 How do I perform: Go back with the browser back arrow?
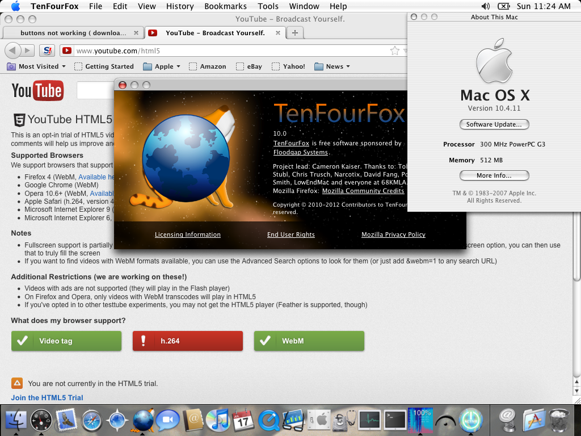[12, 51]
